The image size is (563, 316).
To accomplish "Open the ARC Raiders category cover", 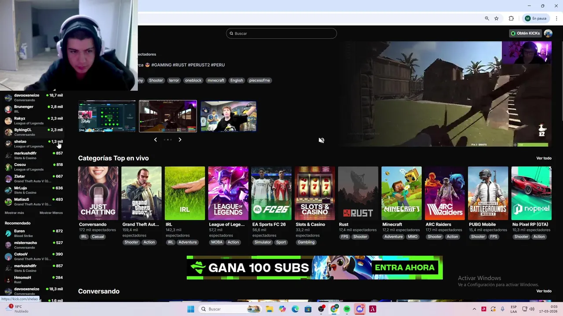I will pos(445,193).
